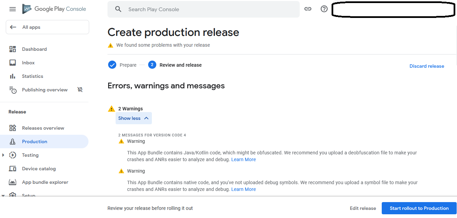The image size is (457, 218).
Task: Open Releases overview
Action: click(x=43, y=128)
